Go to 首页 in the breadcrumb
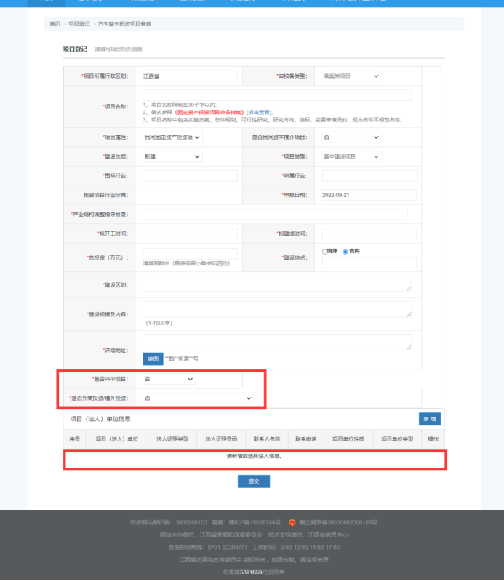Screen dimensions: 504x581 55,24
